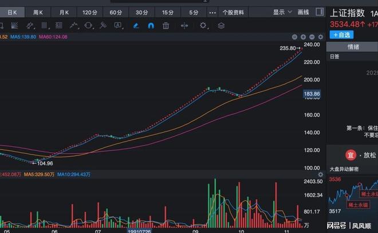Open main chart indicator settings gear
The width and height of the screenshot is (378, 233).
point(320,37)
